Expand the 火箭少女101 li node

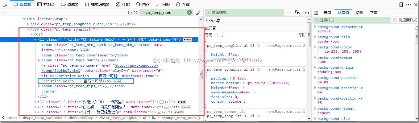click(x=35, y=102)
